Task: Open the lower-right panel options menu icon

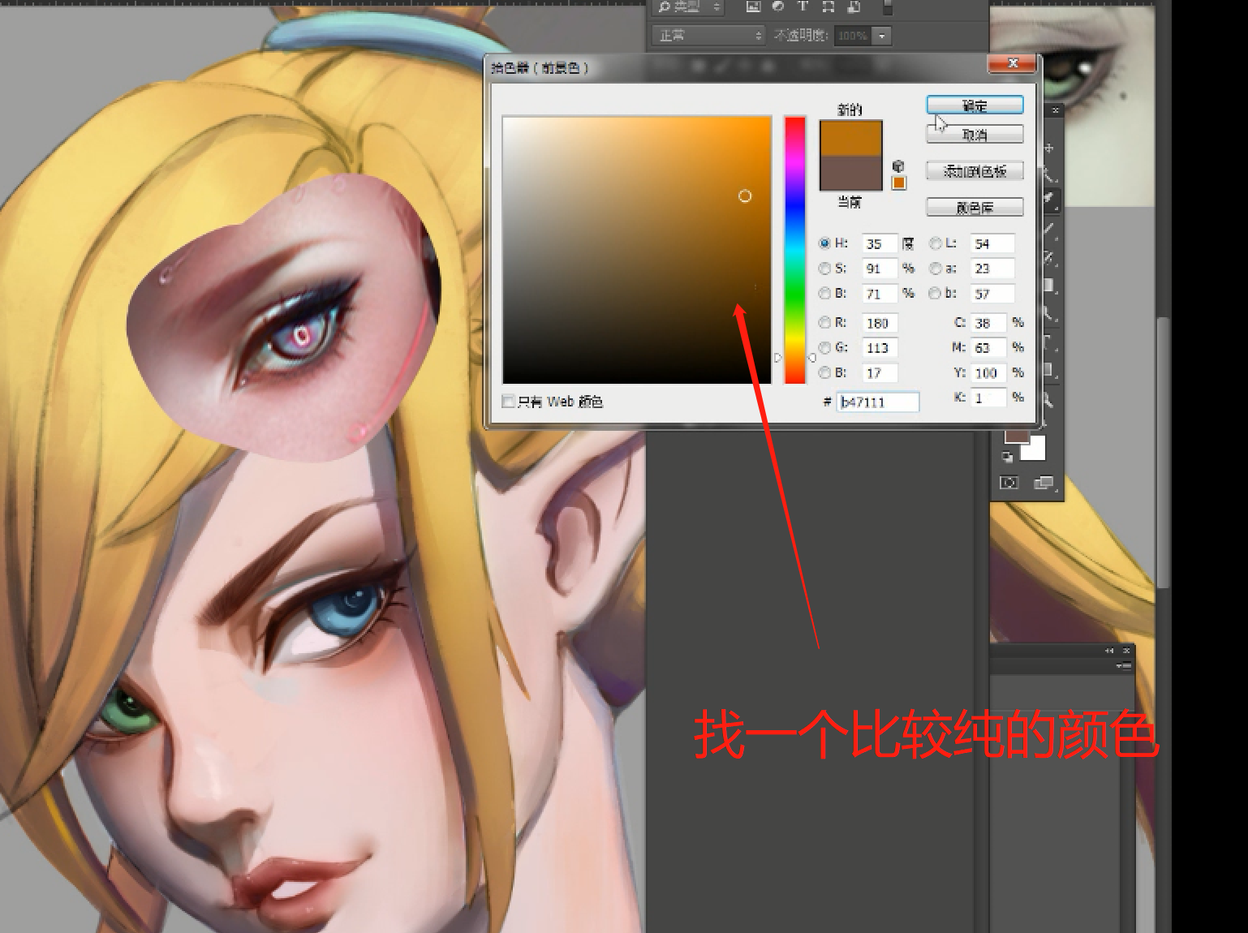Action: [1124, 666]
